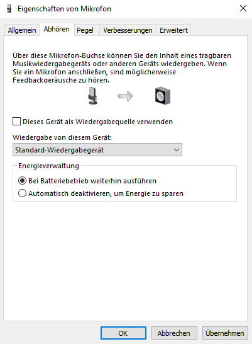This screenshot has height=344, width=252.
Task: Enable 'Dieses Gerät als Wiedergabequelle verwenden' checkbox
Action: pos(16,122)
